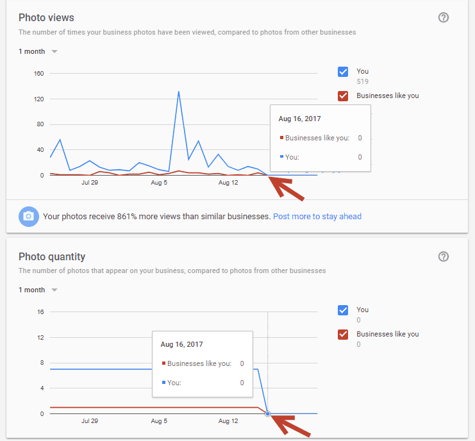Viewport: 475px width, 441px height.
Task: Click the "Photo quantity" heading
Action: [x=52, y=256]
